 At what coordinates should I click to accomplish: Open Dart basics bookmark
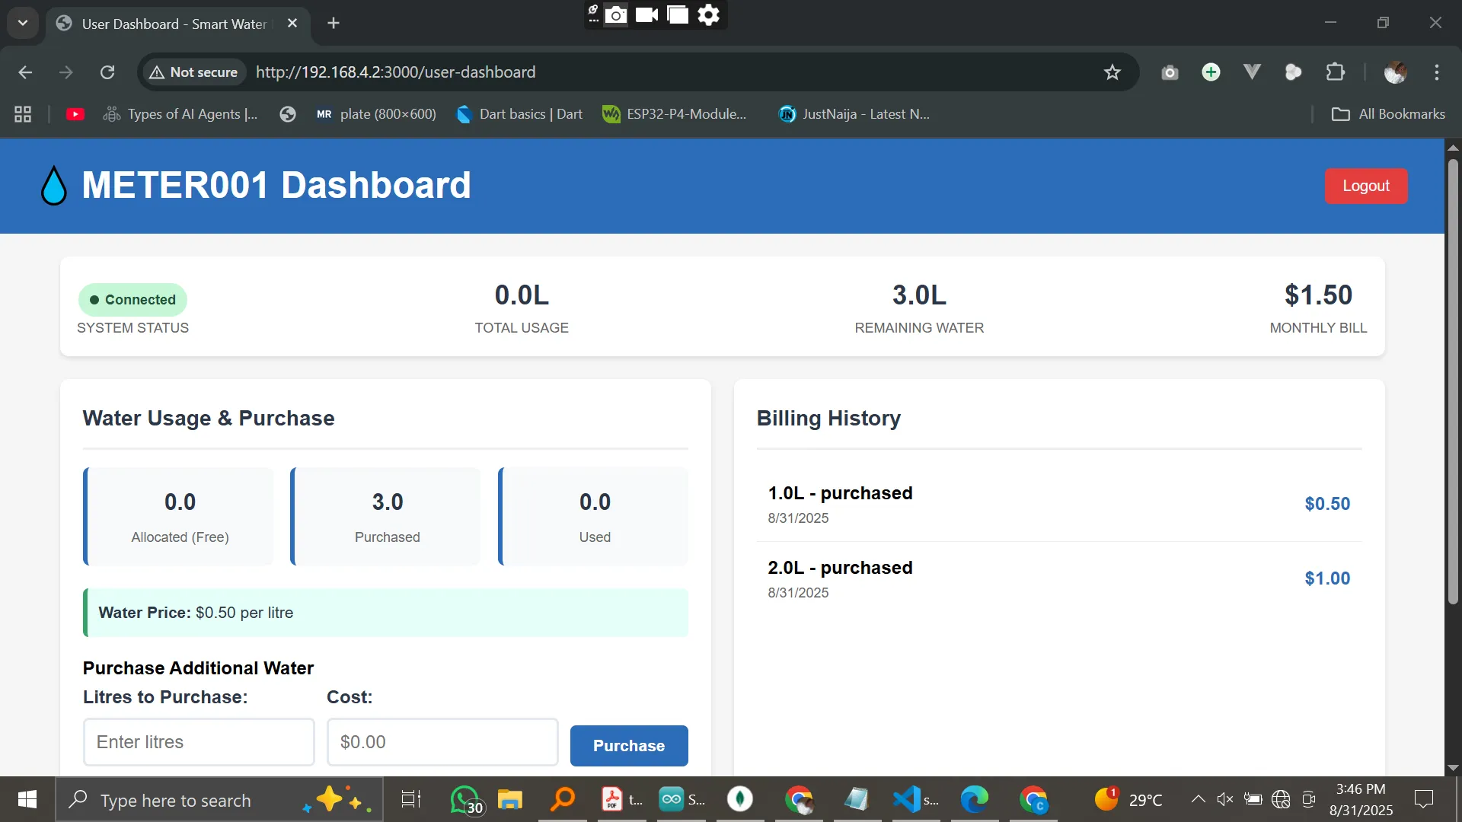(x=519, y=114)
